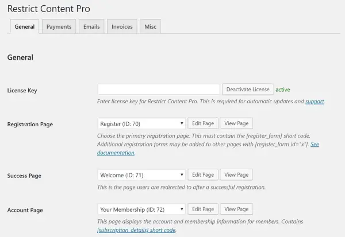Click the Account Page label

(x=25, y=210)
